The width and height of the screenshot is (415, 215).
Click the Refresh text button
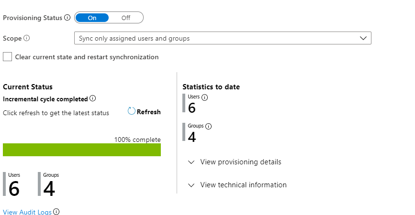pos(149,112)
